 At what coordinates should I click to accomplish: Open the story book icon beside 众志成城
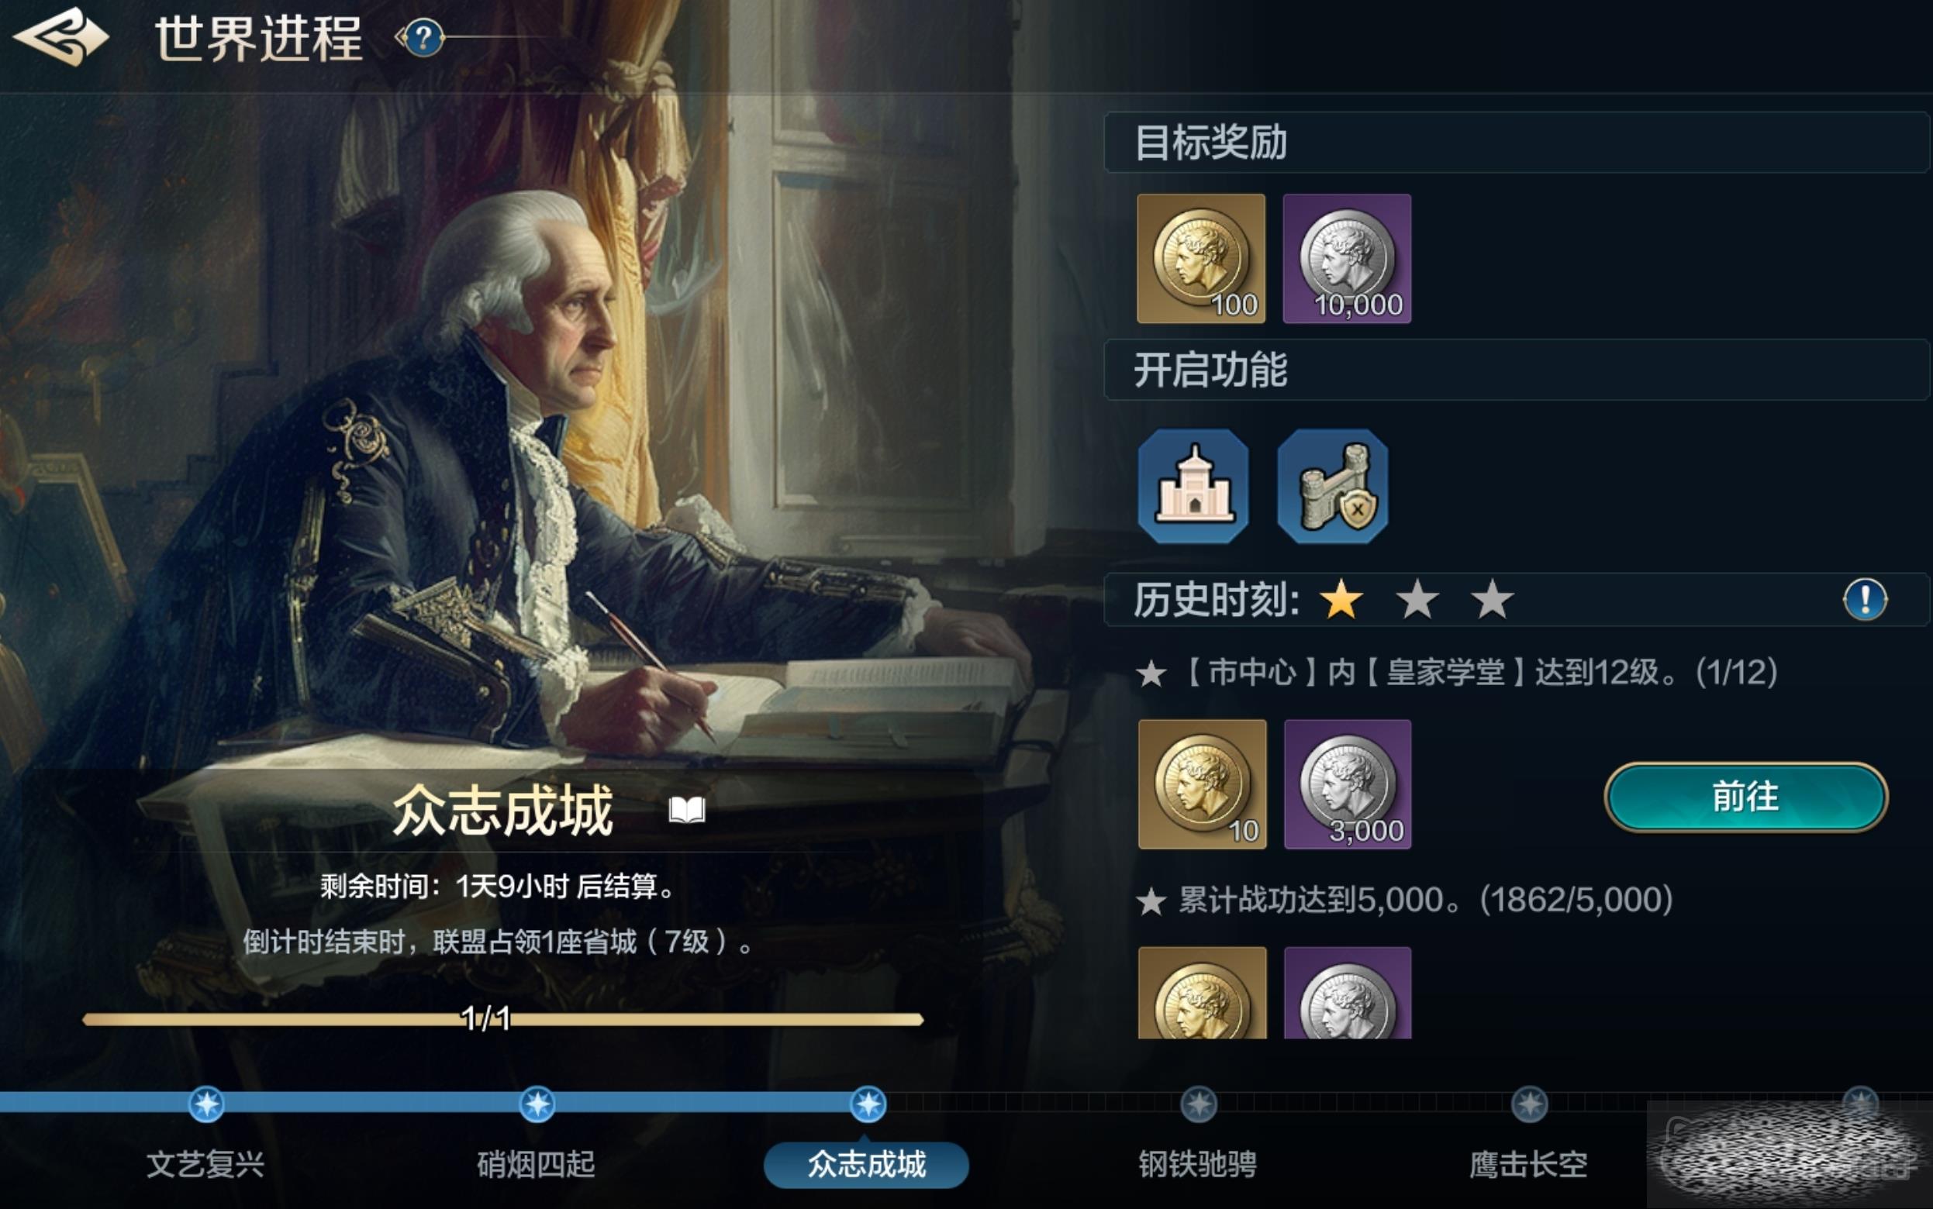click(687, 810)
